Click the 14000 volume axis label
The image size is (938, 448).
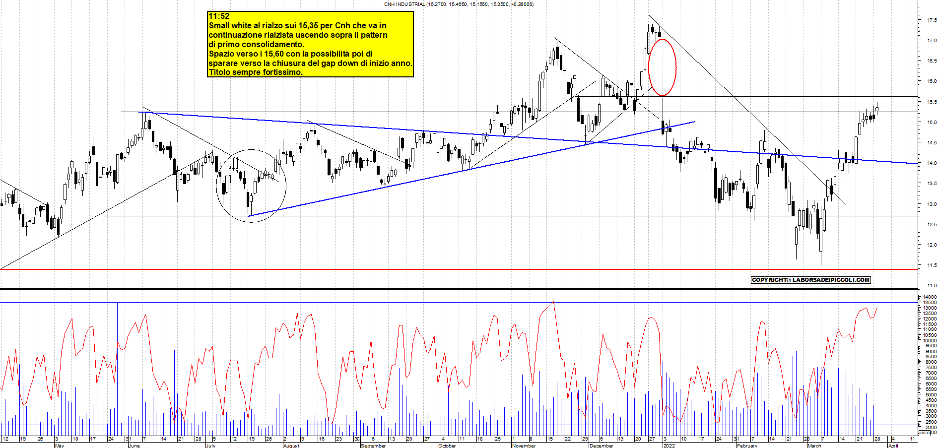click(930, 297)
